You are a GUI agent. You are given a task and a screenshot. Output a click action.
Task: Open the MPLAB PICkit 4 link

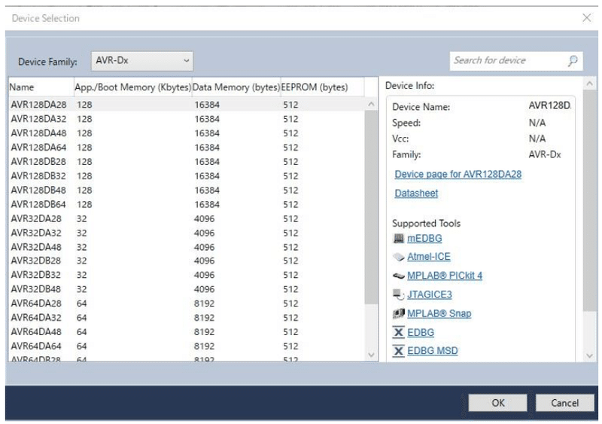coord(445,276)
